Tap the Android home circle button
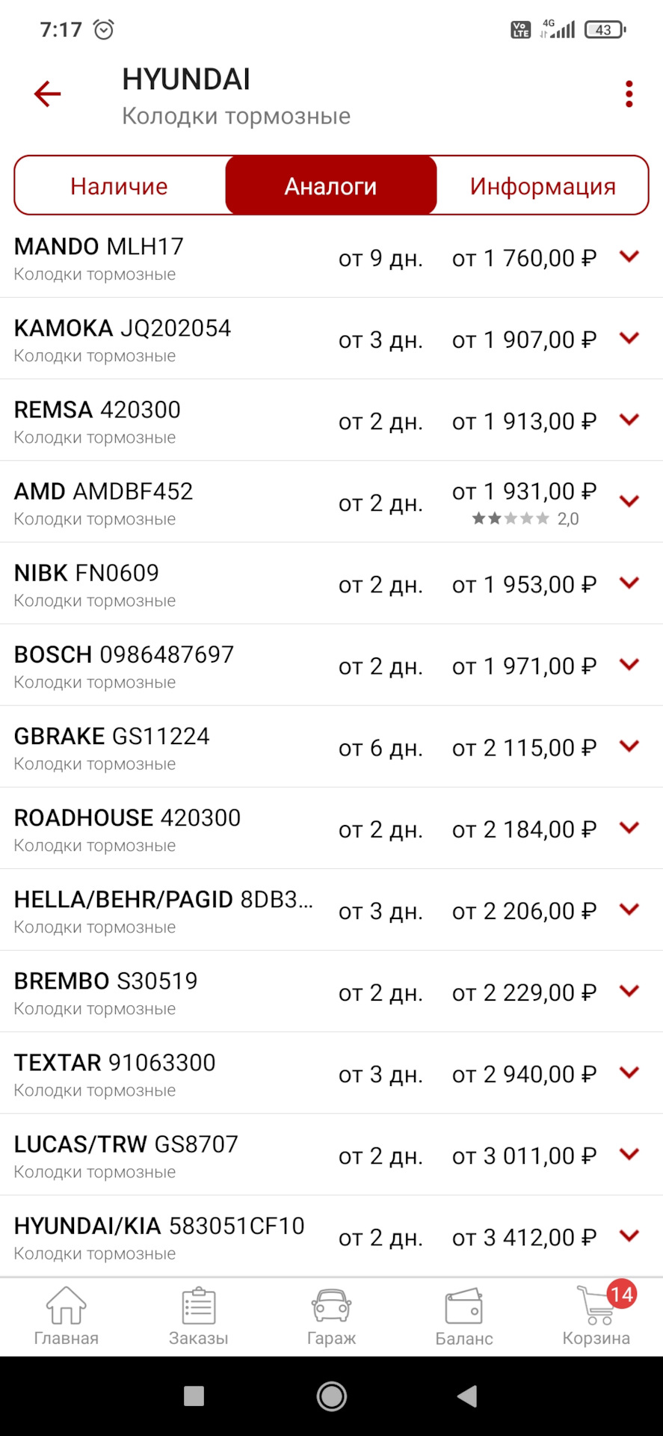 [x=331, y=1396]
